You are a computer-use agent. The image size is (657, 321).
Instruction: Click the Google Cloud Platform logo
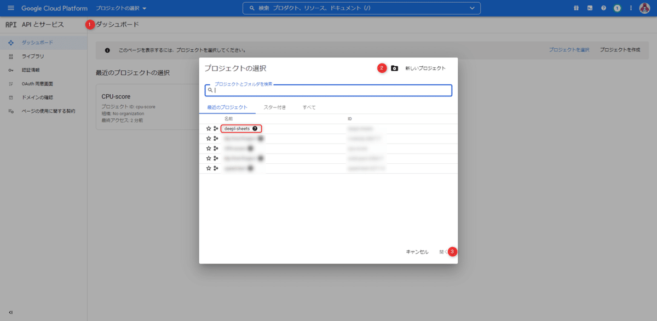point(54,8)
